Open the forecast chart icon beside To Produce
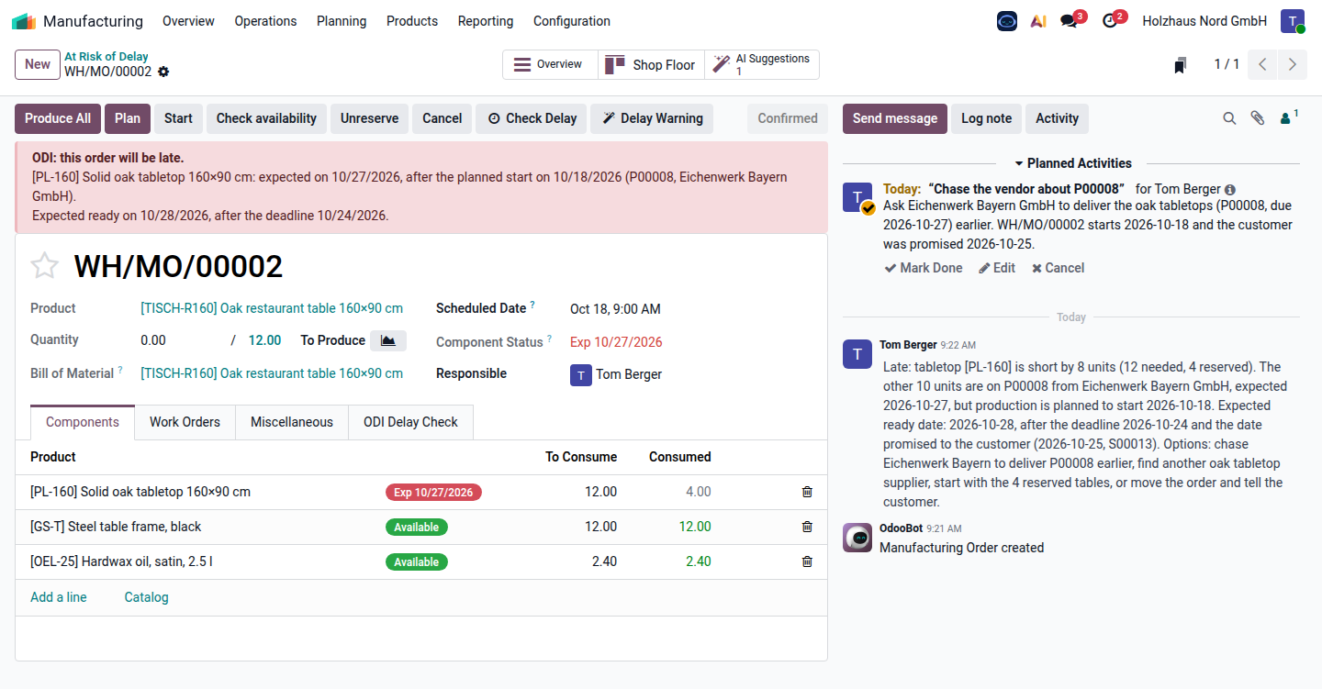This screenshot has width=1322, height=689. click(x=388, y=340)
